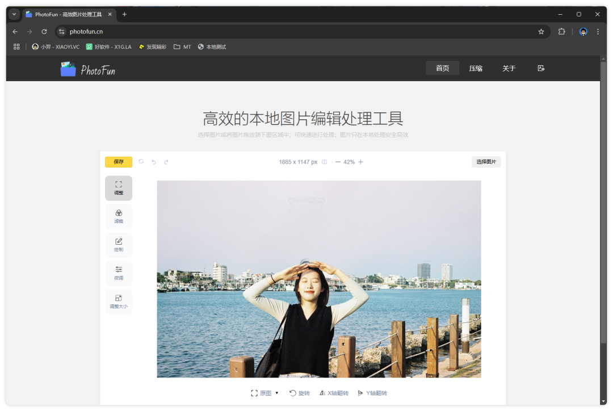Open the 关于 nav item
This screenshot has width=613, height=411.
pos(509,69)
